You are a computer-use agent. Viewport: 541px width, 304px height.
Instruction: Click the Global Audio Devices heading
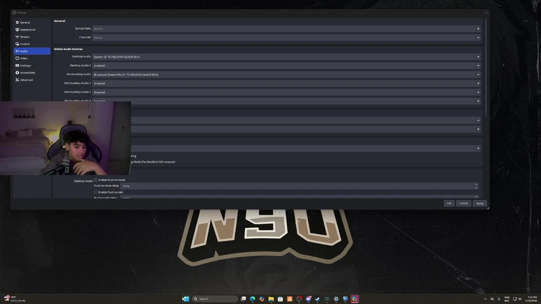tap(68, 49)
